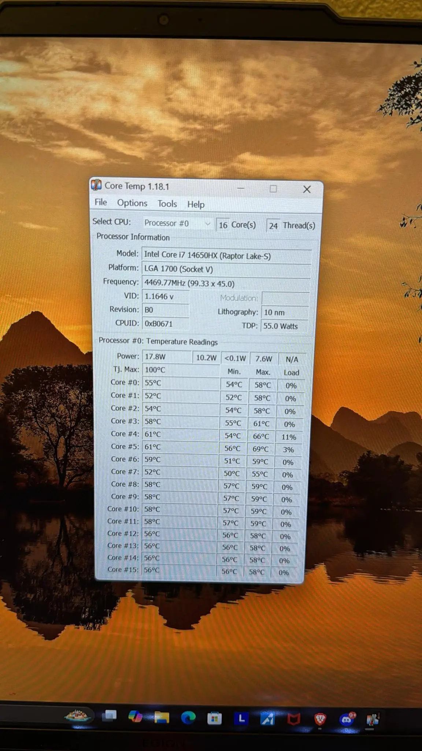Click Core #3 max temperature 61°C

(262, 424)
